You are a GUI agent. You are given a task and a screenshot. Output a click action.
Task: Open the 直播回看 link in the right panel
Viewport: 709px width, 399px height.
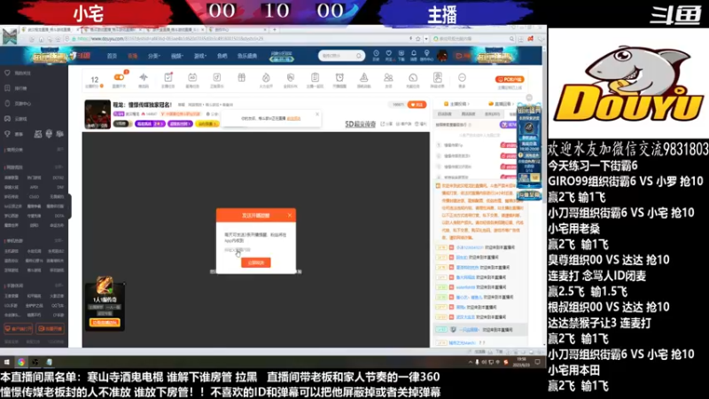pos(501,104)
